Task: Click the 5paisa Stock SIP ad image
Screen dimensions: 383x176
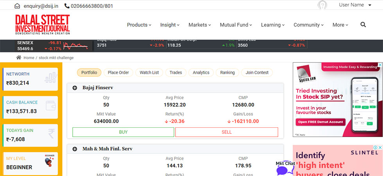Action: point(338,100)
